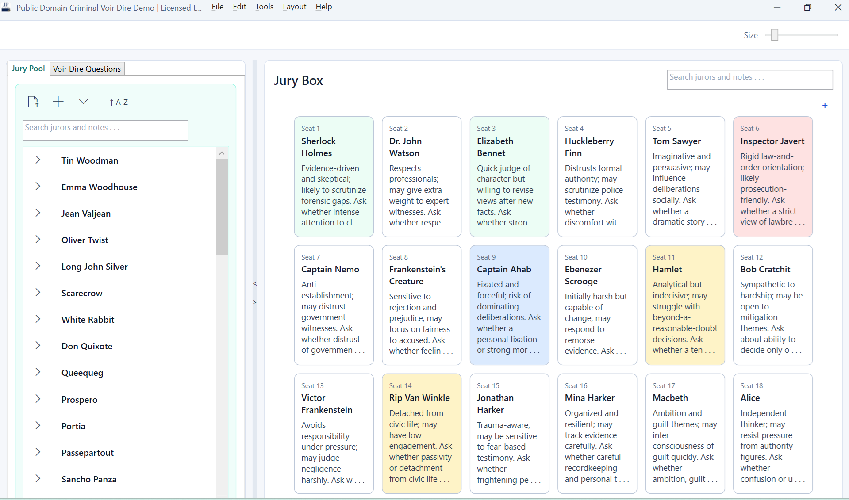This screenshot has width=849, height=500.
Task: Select the Seat 18 Alice card
Action: tap(772, 434)
